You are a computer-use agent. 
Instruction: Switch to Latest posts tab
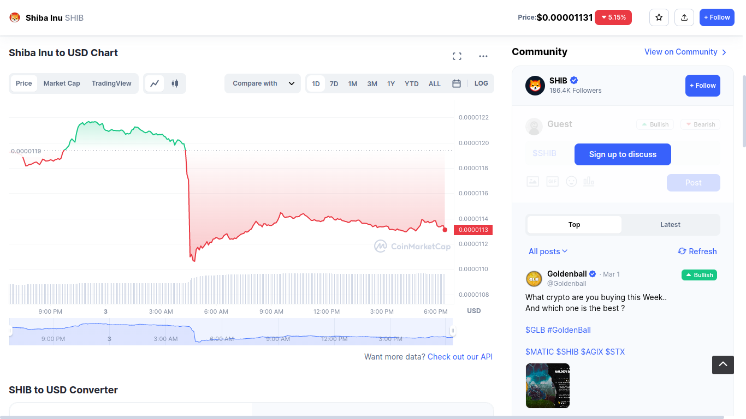670,225
